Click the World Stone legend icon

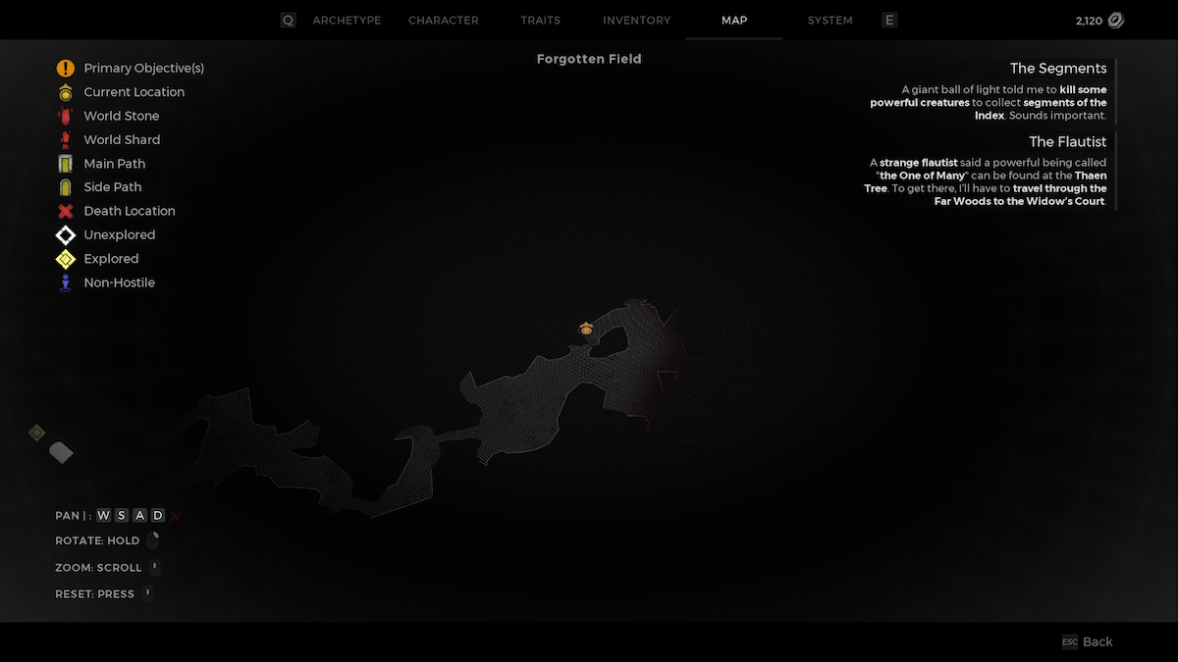pyautogui.click(x=65, y=116)
